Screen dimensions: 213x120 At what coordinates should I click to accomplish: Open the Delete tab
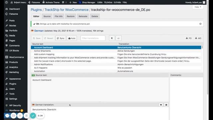click(x=95, y=16)
